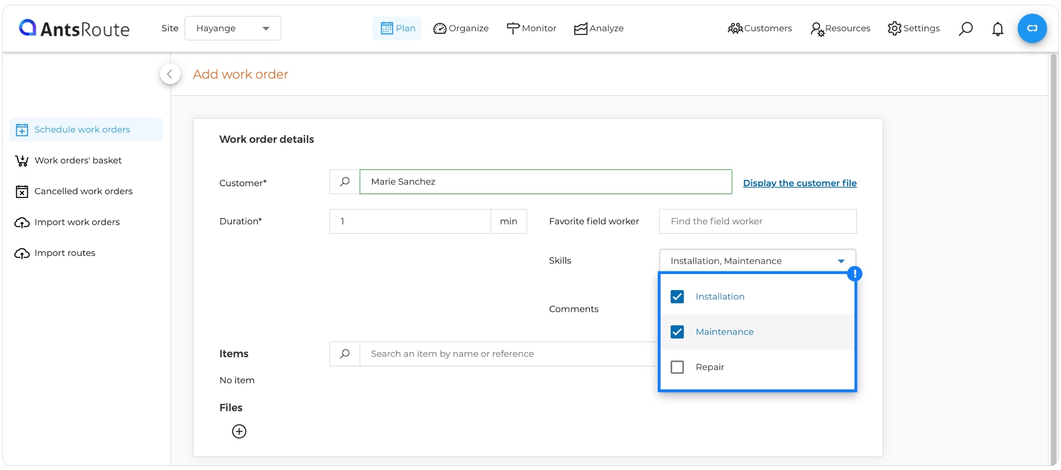The image size is (1061, 470).
Task: Open Settings from the top bar
Action: 914,28
